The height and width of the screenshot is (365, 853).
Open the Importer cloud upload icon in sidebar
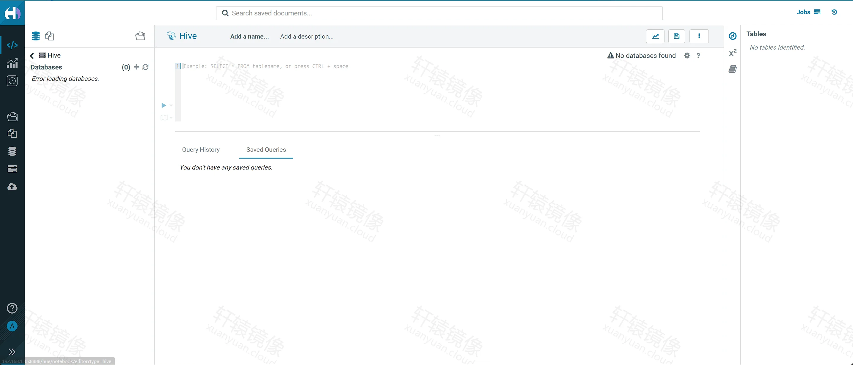click(x=12, y=187)
